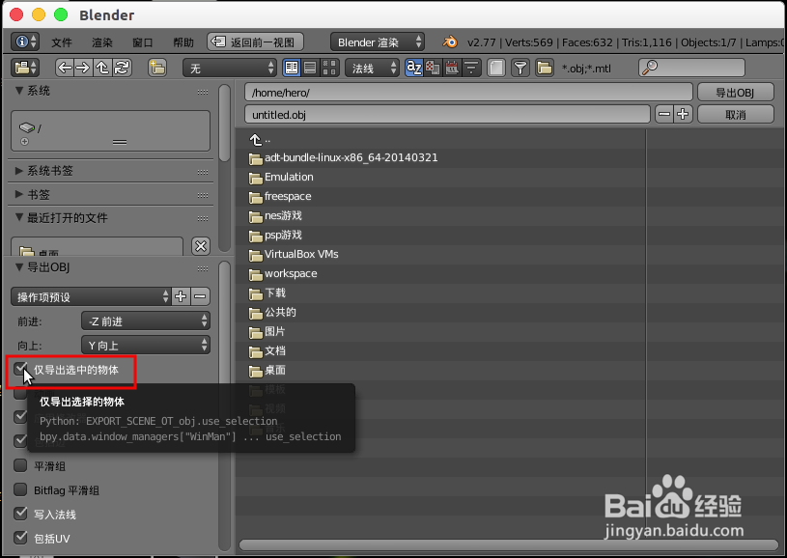The image size is (787, 558).
Task: Open the Info editor type selector
Action: click(x=24, y=42)
